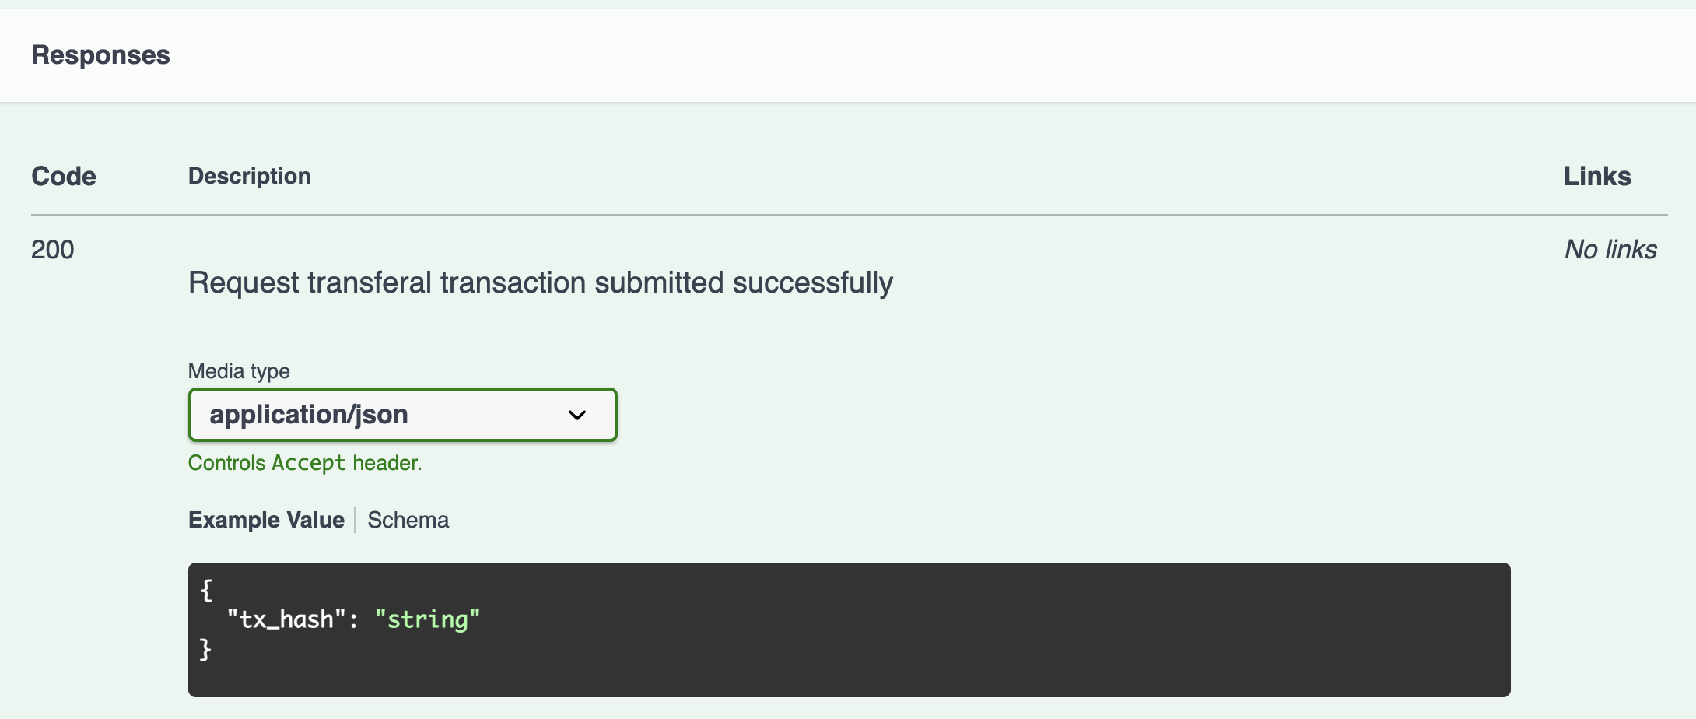Select the Example Value tab

point(266,520)
